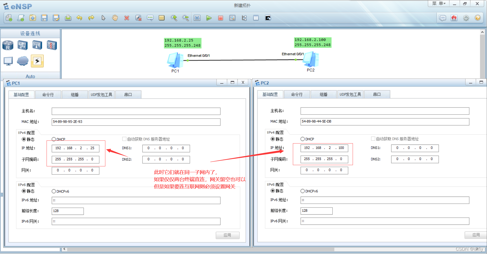Screen dimensions: 487x254
Task: Select the router device category icon
Action: click(8, 45)
